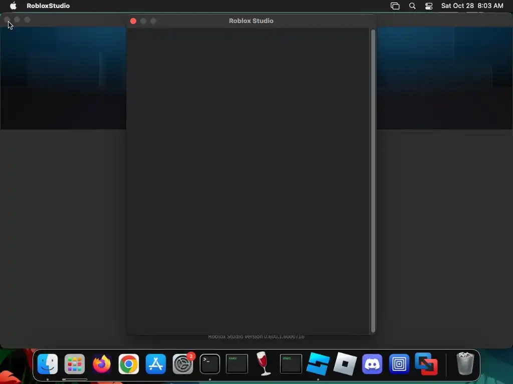513x384 pixels.
Task: Open Control Center in menu bar
Action: point(429,6)
